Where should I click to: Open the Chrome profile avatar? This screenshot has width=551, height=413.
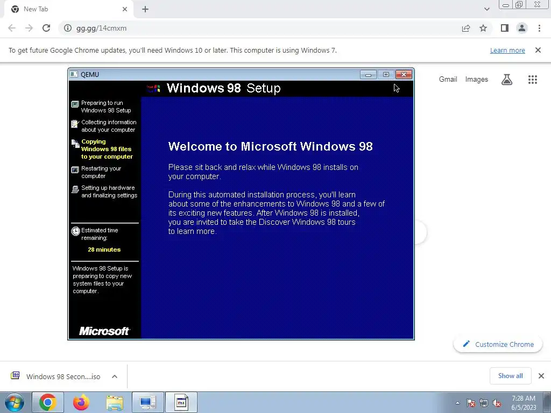tap(522, 28)
